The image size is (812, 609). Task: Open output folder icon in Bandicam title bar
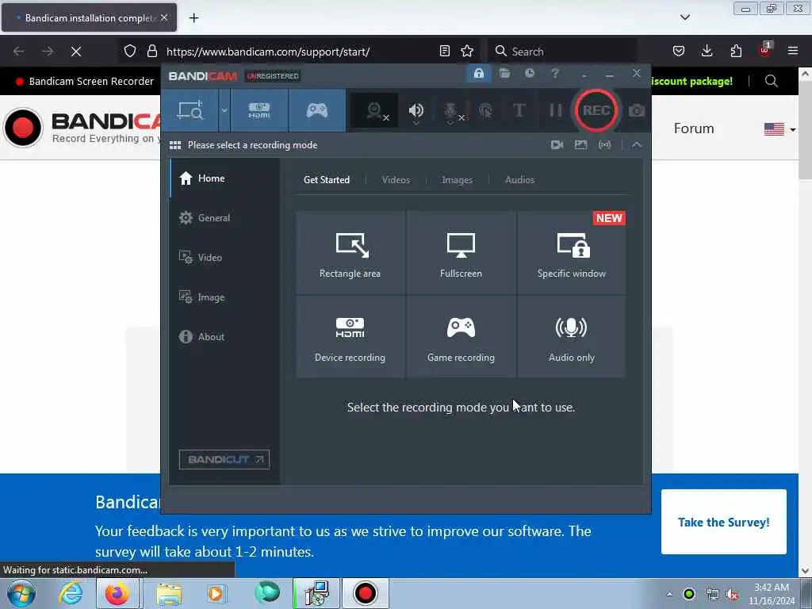(504, 74)
